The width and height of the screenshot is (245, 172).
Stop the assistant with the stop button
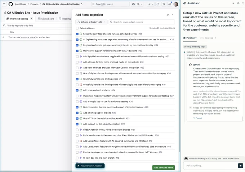click(x=240, y=166)
